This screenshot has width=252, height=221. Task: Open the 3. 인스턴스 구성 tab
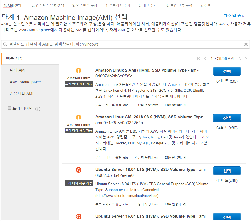(x=85, y=5)
